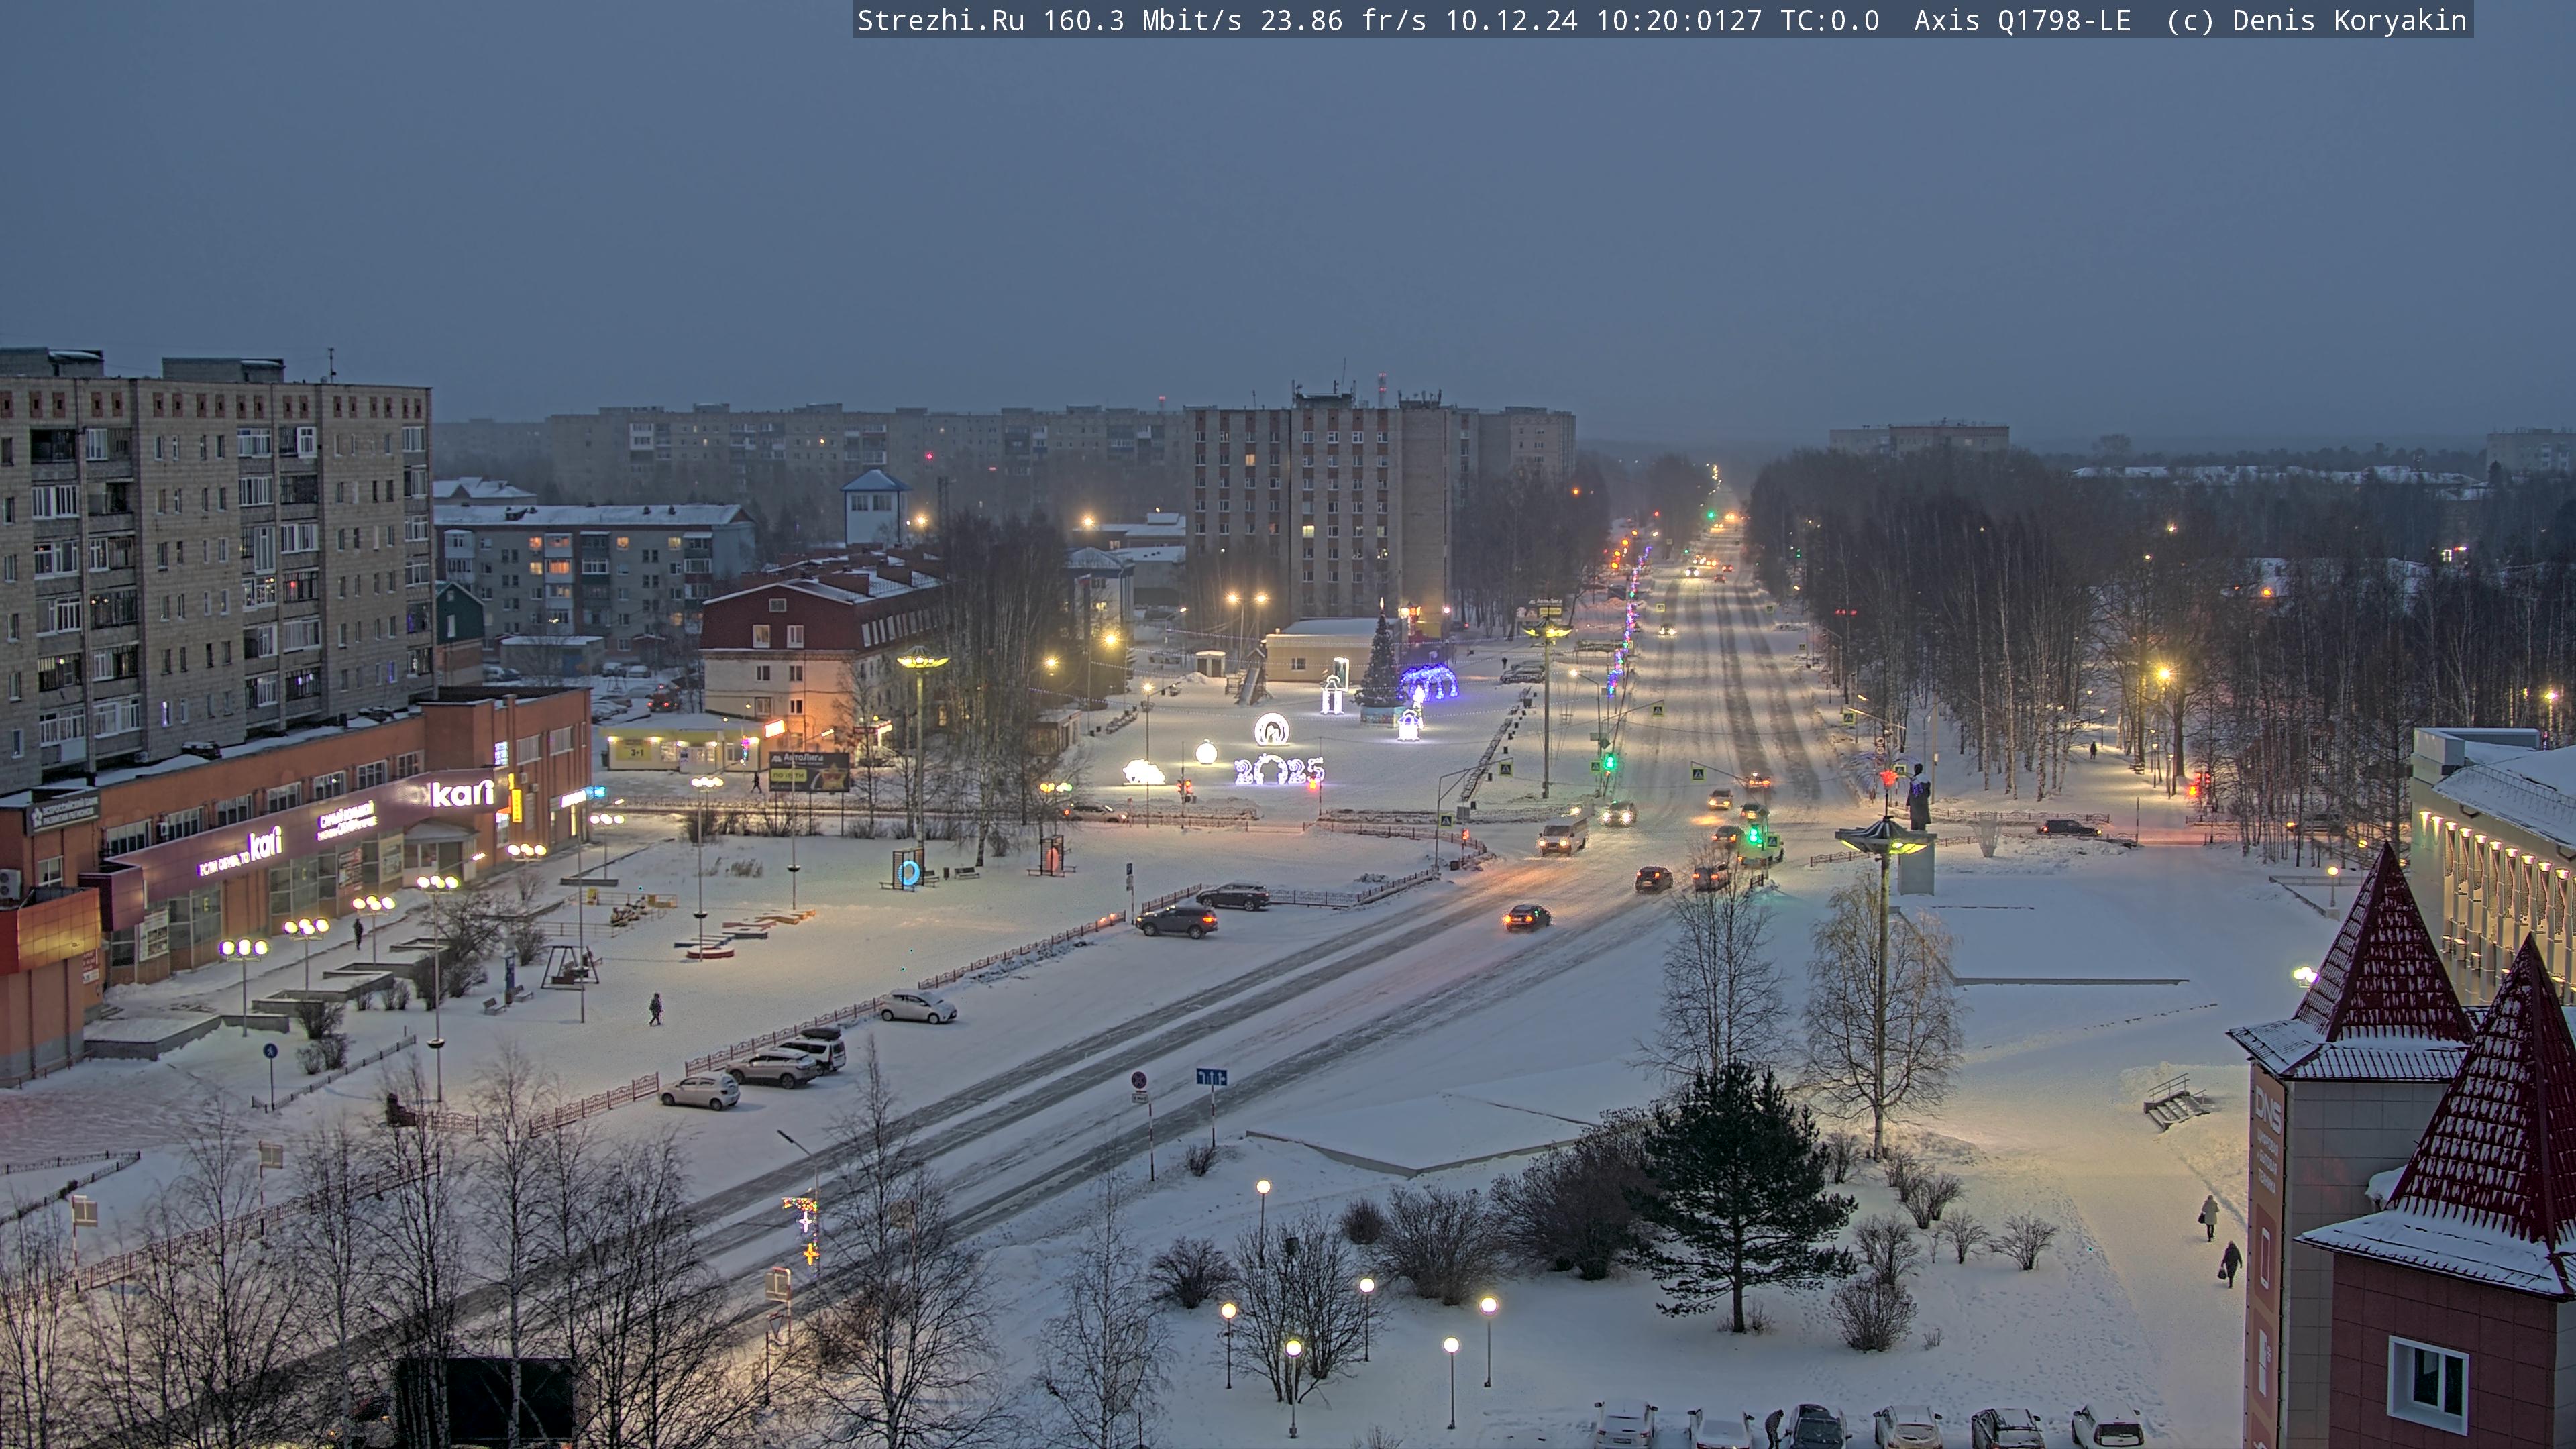Click the "160.3 Mbit/s" bitrate value
The image size is (2576, 1449).
[1142, 20]
